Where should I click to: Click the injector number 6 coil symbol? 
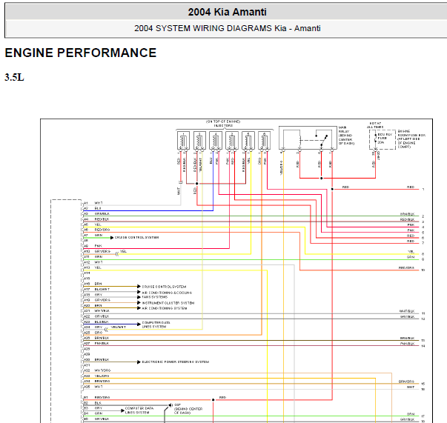[264, 141]
